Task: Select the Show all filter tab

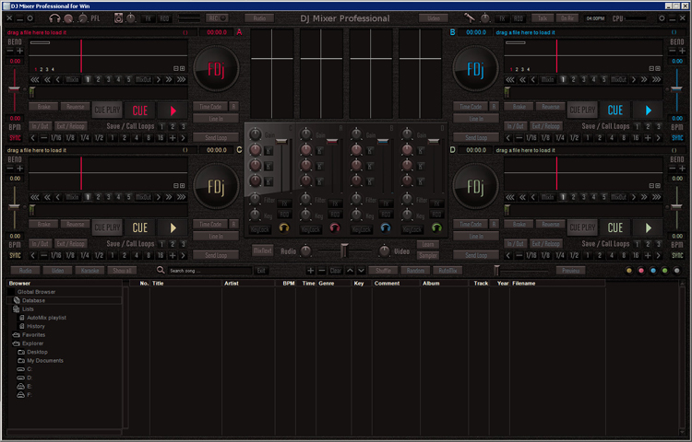Action: 122,271
